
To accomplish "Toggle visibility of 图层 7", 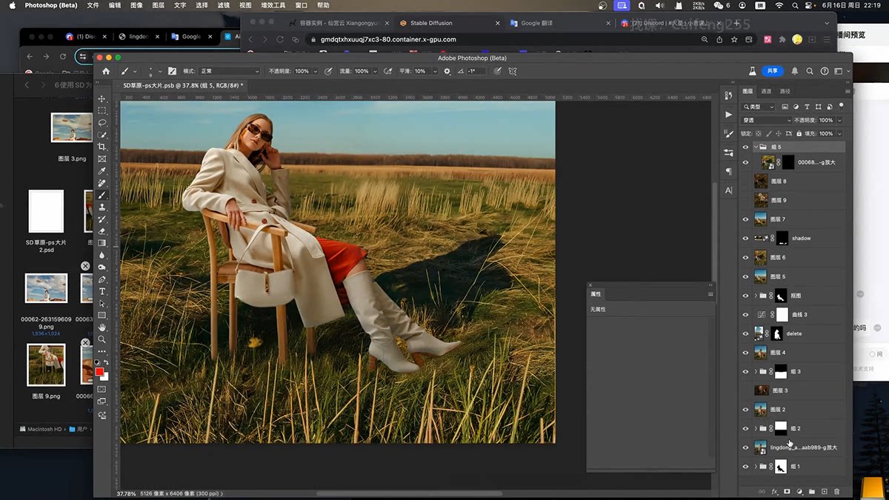I will 745,219.
